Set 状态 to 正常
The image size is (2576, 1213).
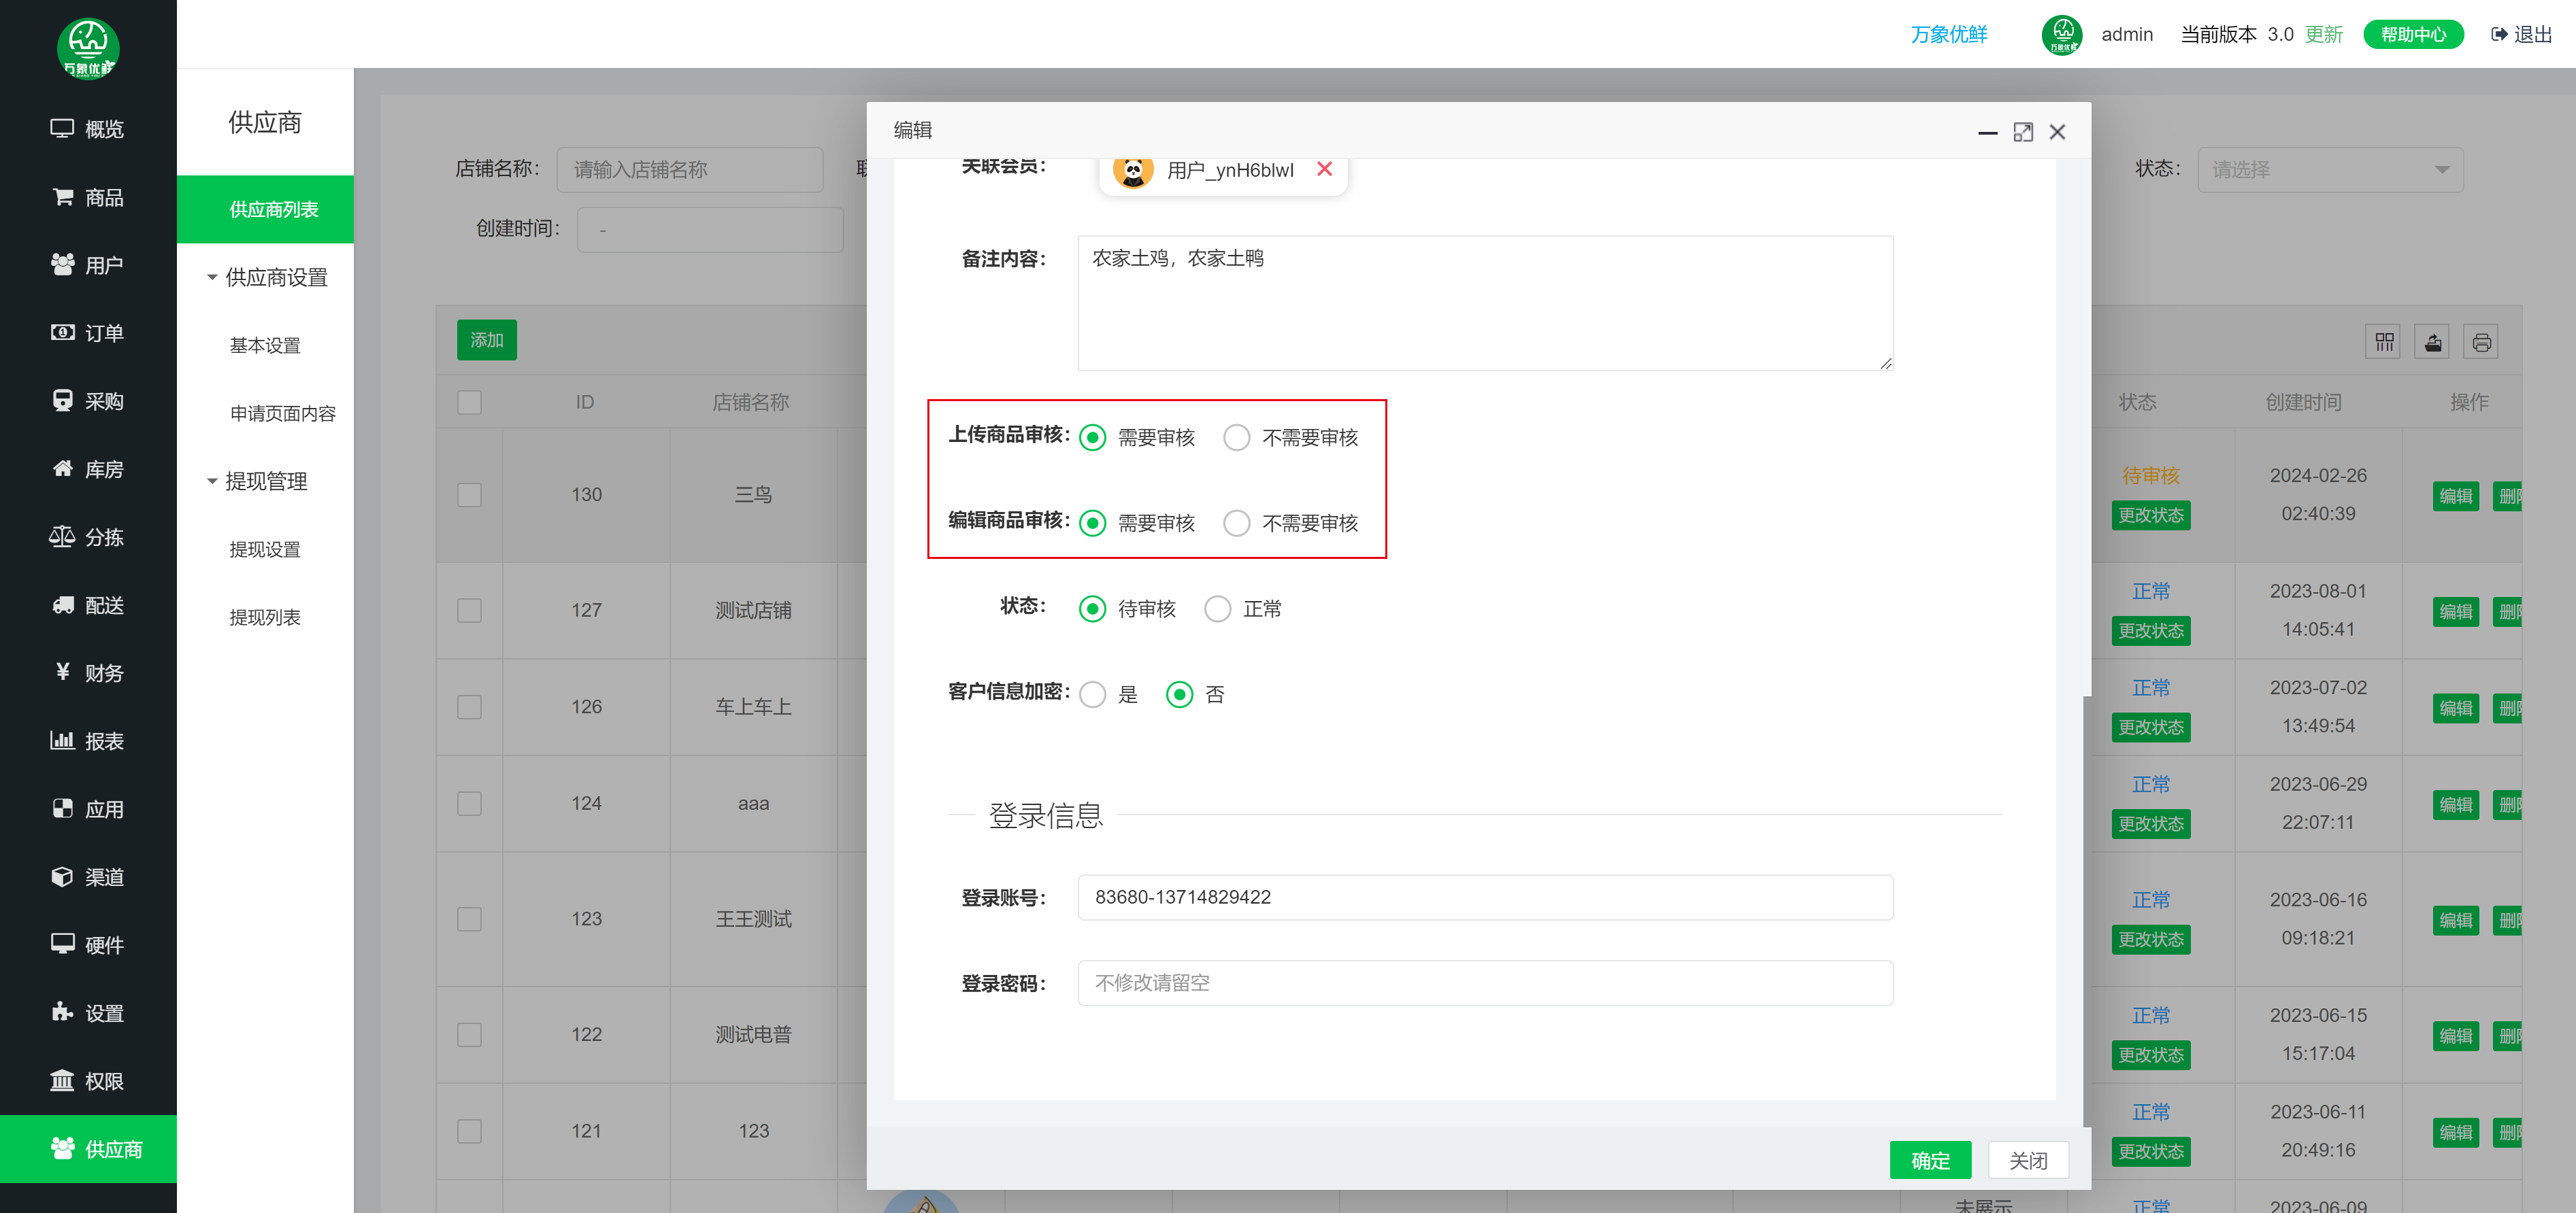click(1217, 609)
